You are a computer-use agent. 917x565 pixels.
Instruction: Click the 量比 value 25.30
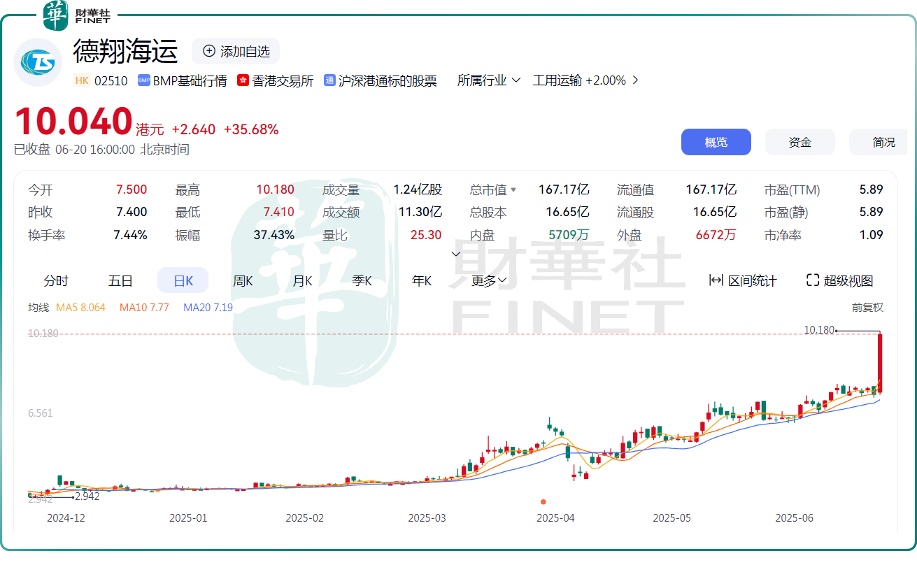pyautogui.click(x=426, y=235)
